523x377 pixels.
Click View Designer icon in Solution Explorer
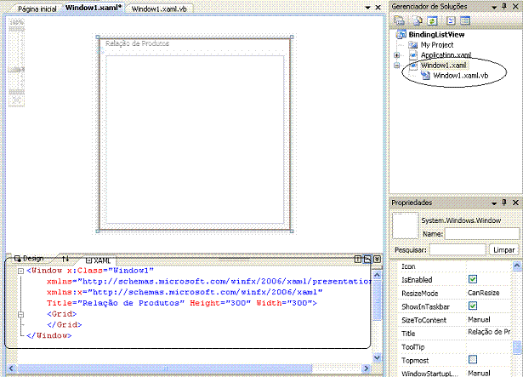[465, 20]
